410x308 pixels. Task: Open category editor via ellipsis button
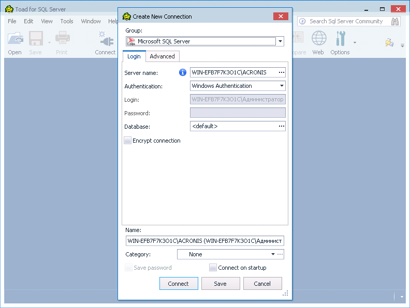tap(280, 254)
